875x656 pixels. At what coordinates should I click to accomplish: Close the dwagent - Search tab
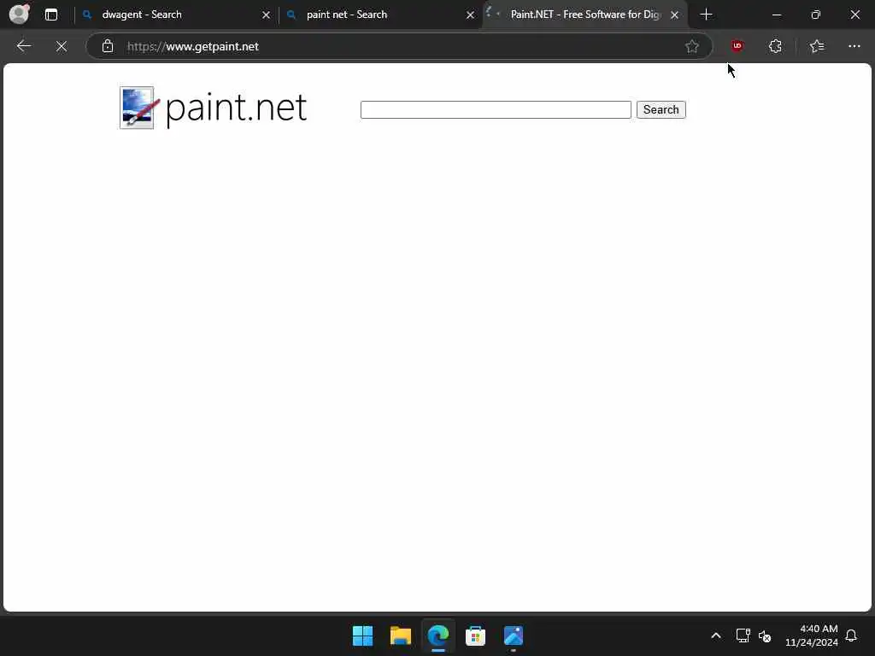(x=267, y=15)
